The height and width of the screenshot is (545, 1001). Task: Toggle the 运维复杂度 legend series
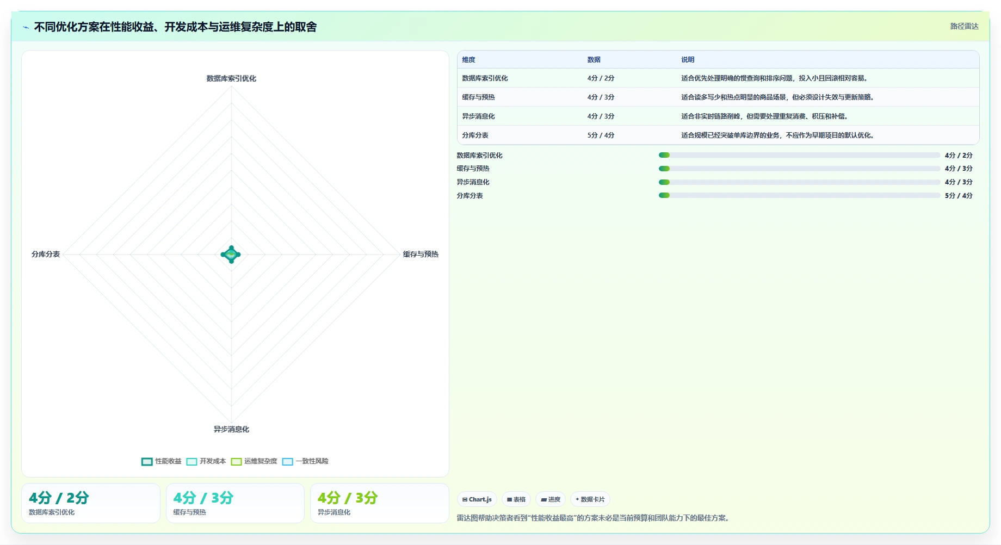(254, 461)
